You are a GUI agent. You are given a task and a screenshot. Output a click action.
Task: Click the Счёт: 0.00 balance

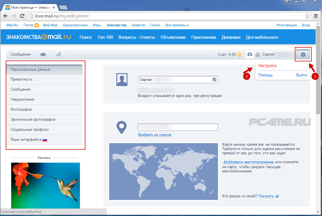pyautogui.click(x=227, y=55)
